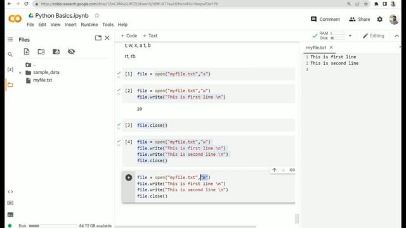Click the notebook vertical scrollbar thumb
Image resolution: width=406 pixels, height=228 pixels.
point(297,218)
